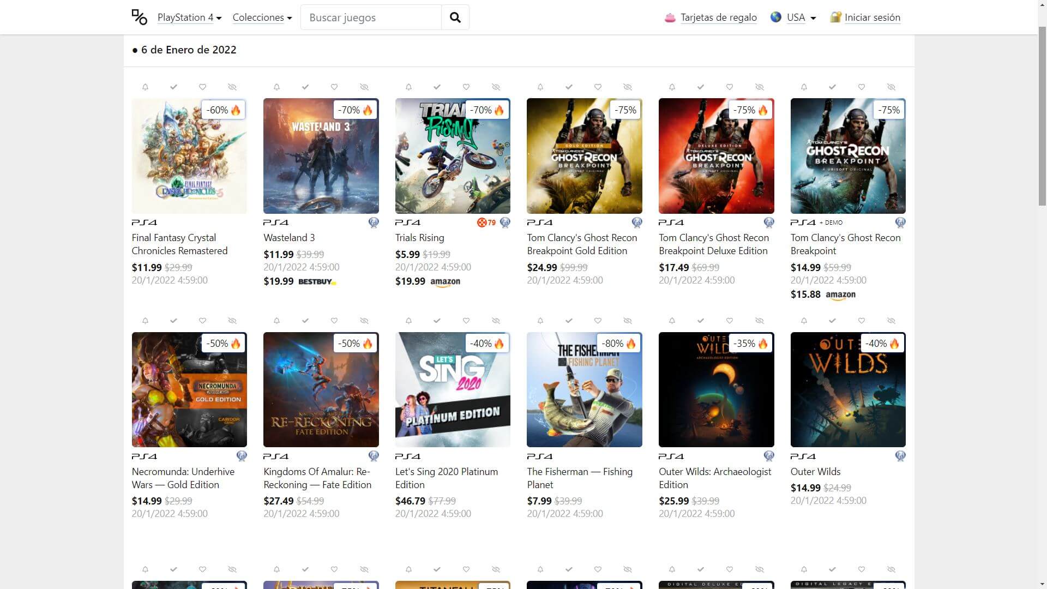Click bell alert icon above Wasteland 3
The image size is (1047, 589).
276,87
